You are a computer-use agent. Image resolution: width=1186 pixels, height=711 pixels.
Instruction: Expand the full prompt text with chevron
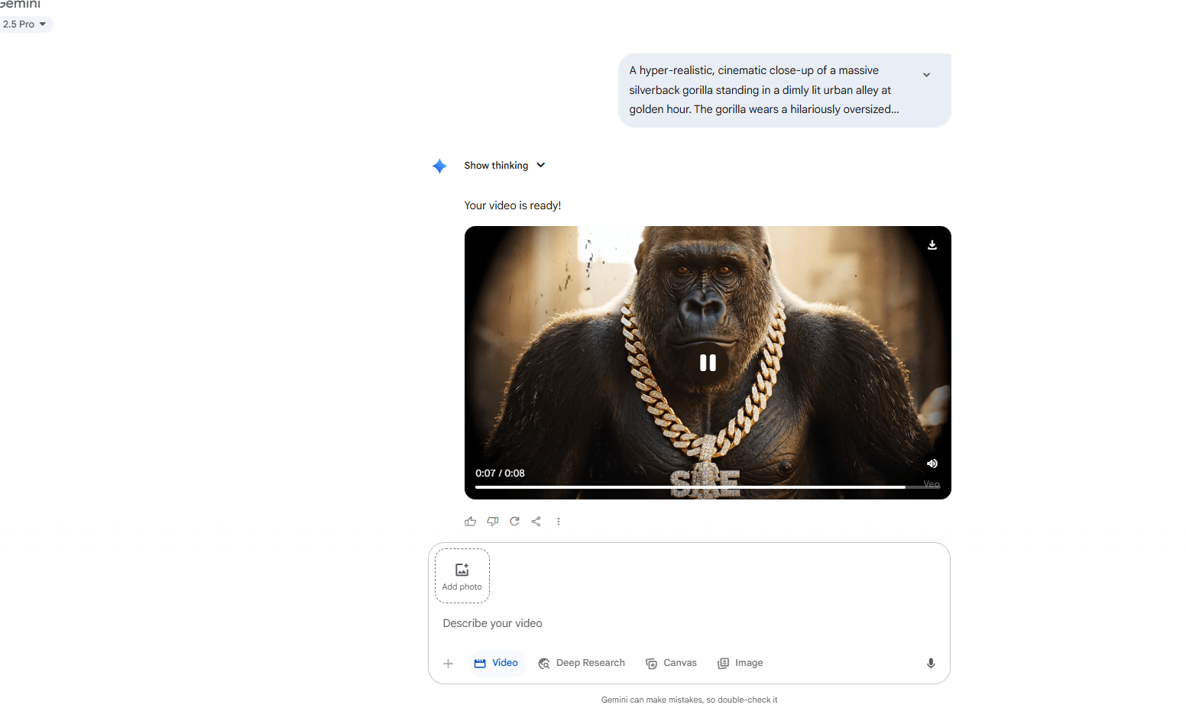(926, 75)
